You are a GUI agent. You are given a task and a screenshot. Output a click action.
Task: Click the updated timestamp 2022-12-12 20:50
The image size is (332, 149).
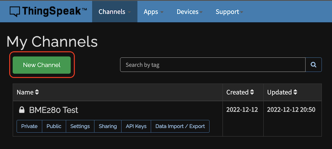pyautogui.click(x=291, y=110)
